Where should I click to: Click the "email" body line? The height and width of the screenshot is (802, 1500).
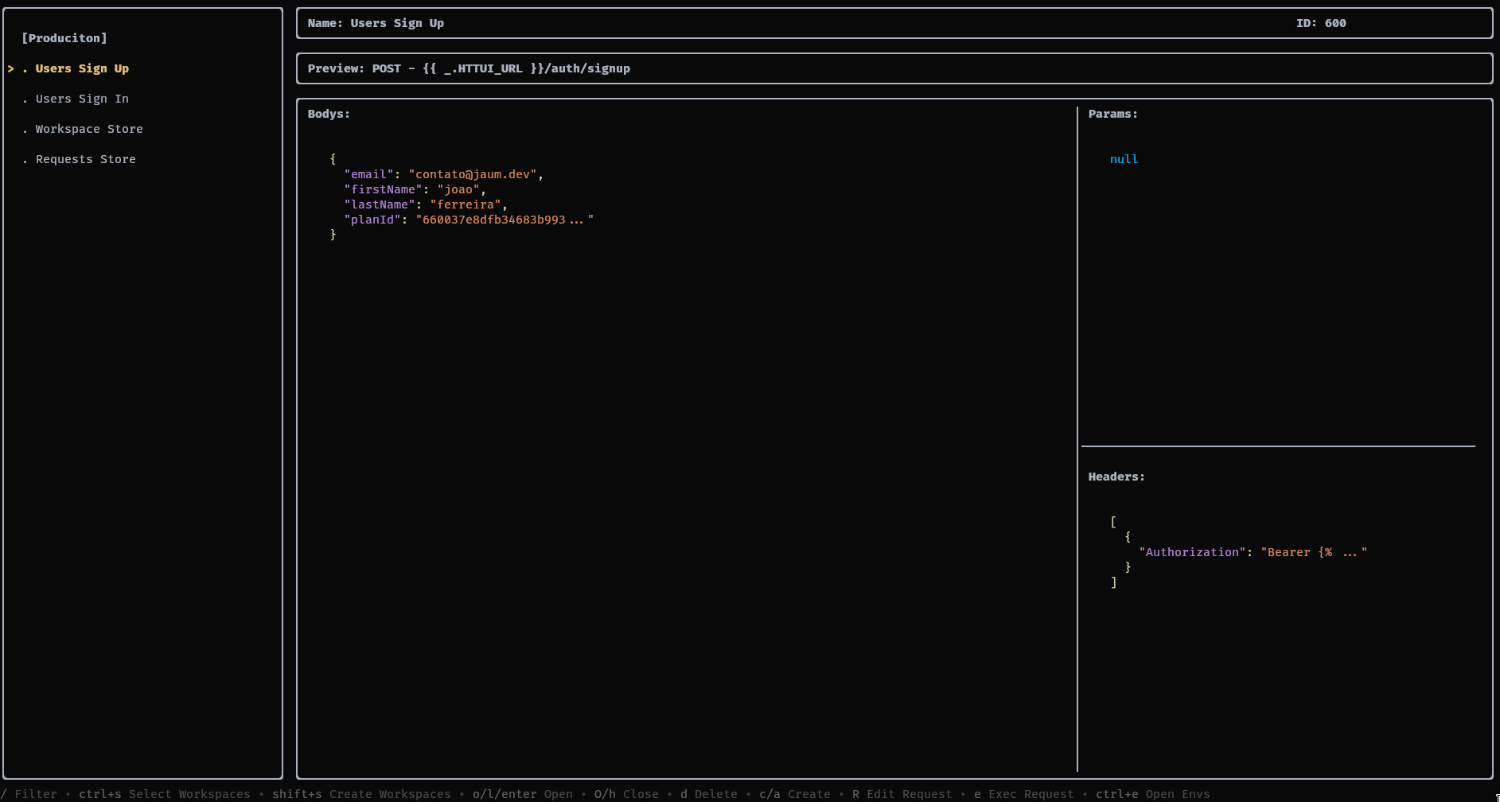(x=444, y=174)
